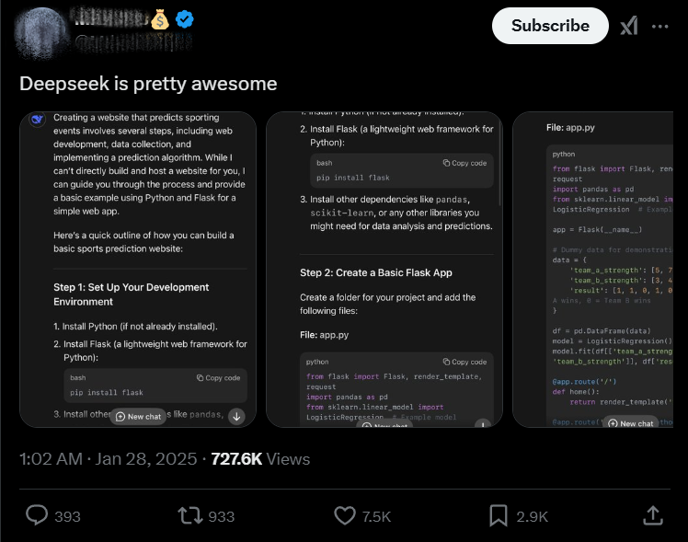Viewport: 688px width, 542px height.
Task: Click the blurred profile avatar
Action: (40, 31)
